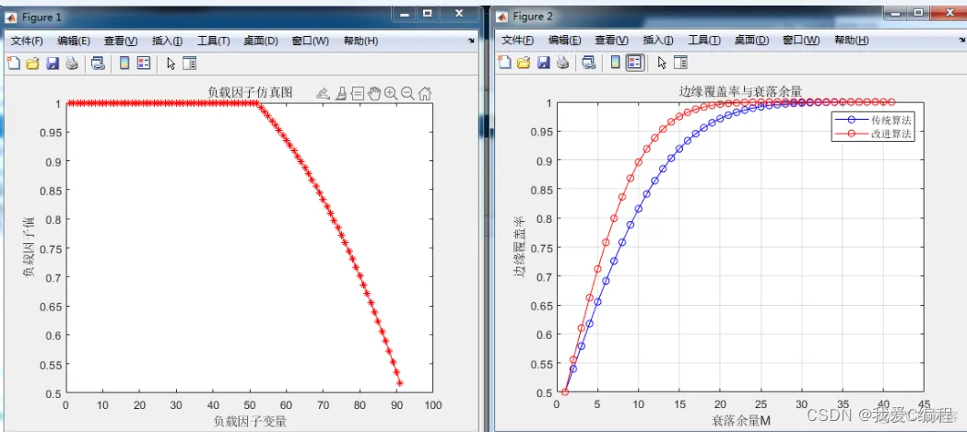Click x-axis label 负载因子变量

tap(250, 422)
